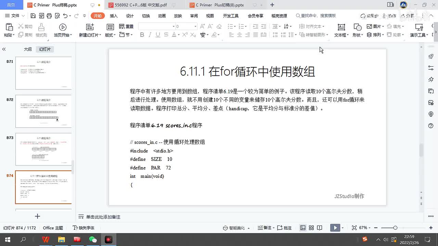This screenshot has width=438, height=246.
Task: Click the Shapes icon
Action: point(357,27)
